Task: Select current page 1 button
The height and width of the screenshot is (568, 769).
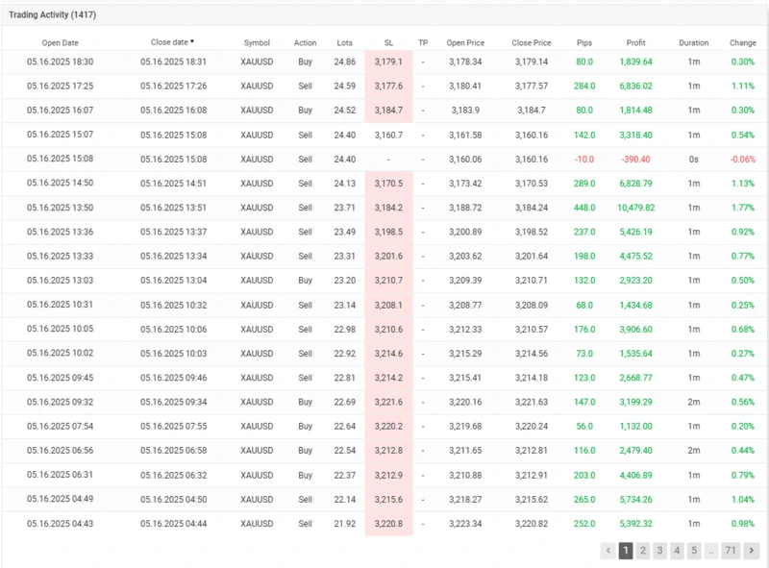Action: [x=626, y=551]
